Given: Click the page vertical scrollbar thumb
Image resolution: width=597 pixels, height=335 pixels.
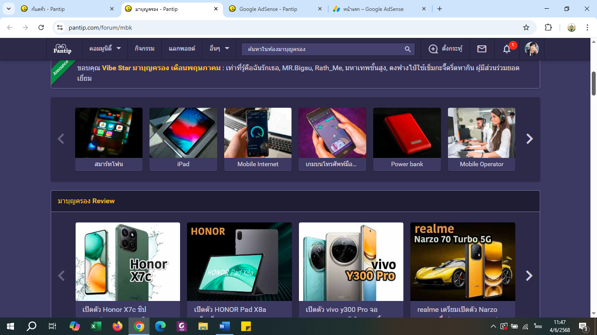Looking at the screenshot, I should pyautogui.click(x=594, y=83).
